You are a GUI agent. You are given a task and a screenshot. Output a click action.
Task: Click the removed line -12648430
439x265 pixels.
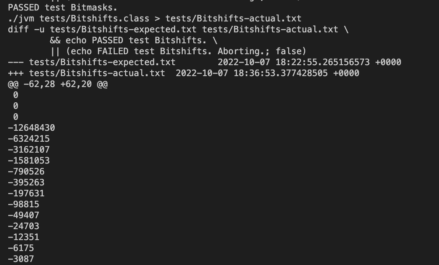pyautogui.click(x=31, y=128)
